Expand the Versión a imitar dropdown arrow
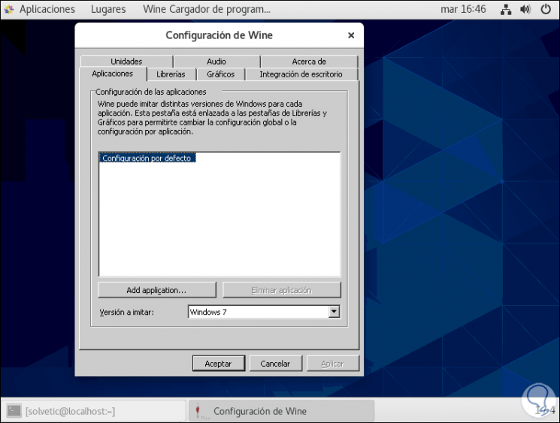The width and height of the screenshot is (560, 423). [334, 312]
